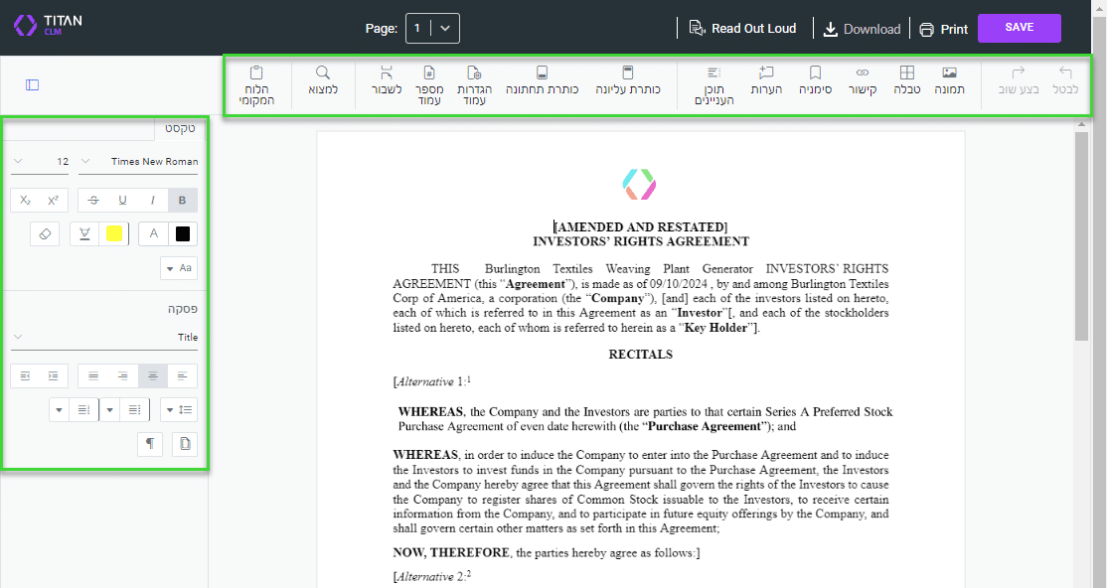The height and width of the screenshot is (588, 1107).
Task: Toggle bold formatting
Action: click(x=183, y=201)
